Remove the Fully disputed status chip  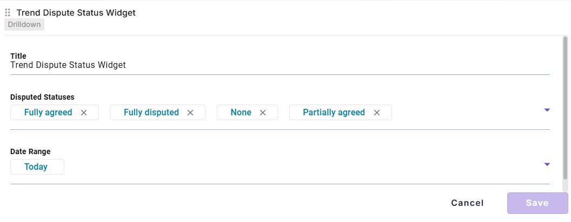coord(190,113)
